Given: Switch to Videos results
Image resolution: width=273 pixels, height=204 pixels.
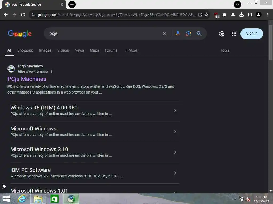Looking at the screenshot, I should tap(63, 50).
